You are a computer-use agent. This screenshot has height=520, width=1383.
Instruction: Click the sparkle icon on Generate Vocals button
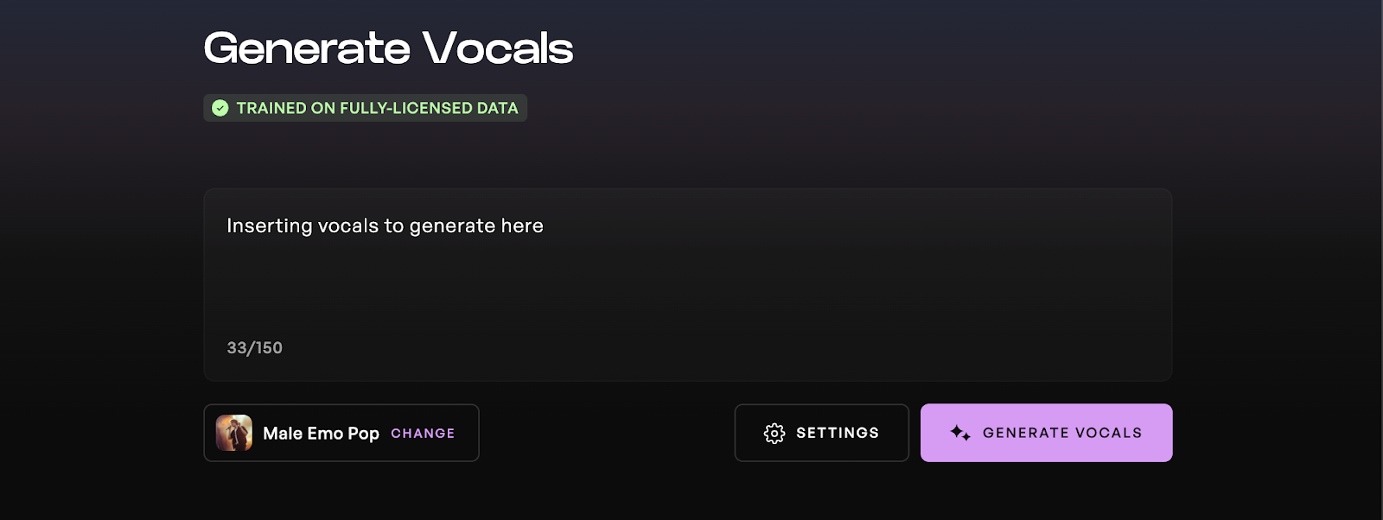(961, 432)
